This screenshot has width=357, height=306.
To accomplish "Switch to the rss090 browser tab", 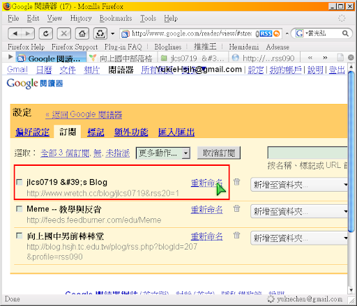I will tap(264, 58).
